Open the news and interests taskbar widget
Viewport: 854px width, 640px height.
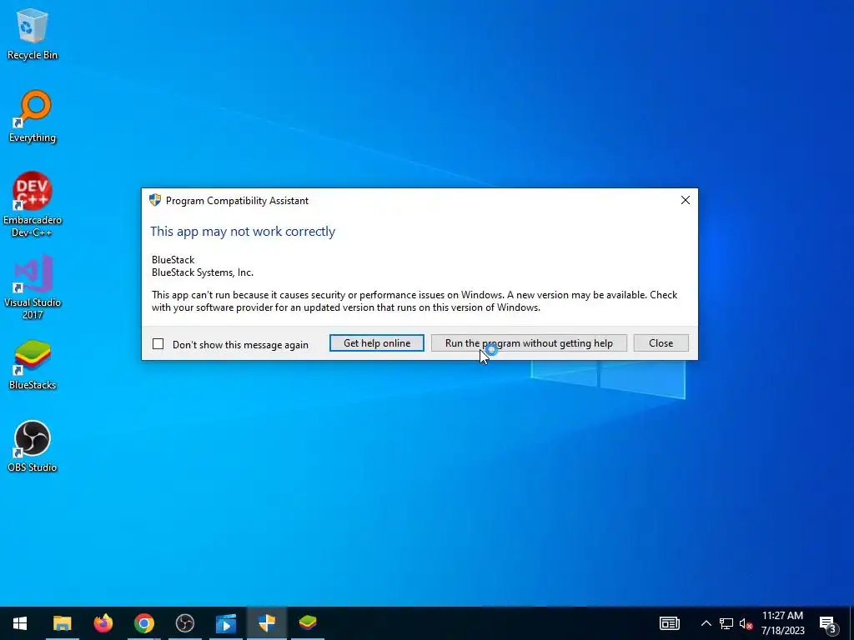pos(670,623)
